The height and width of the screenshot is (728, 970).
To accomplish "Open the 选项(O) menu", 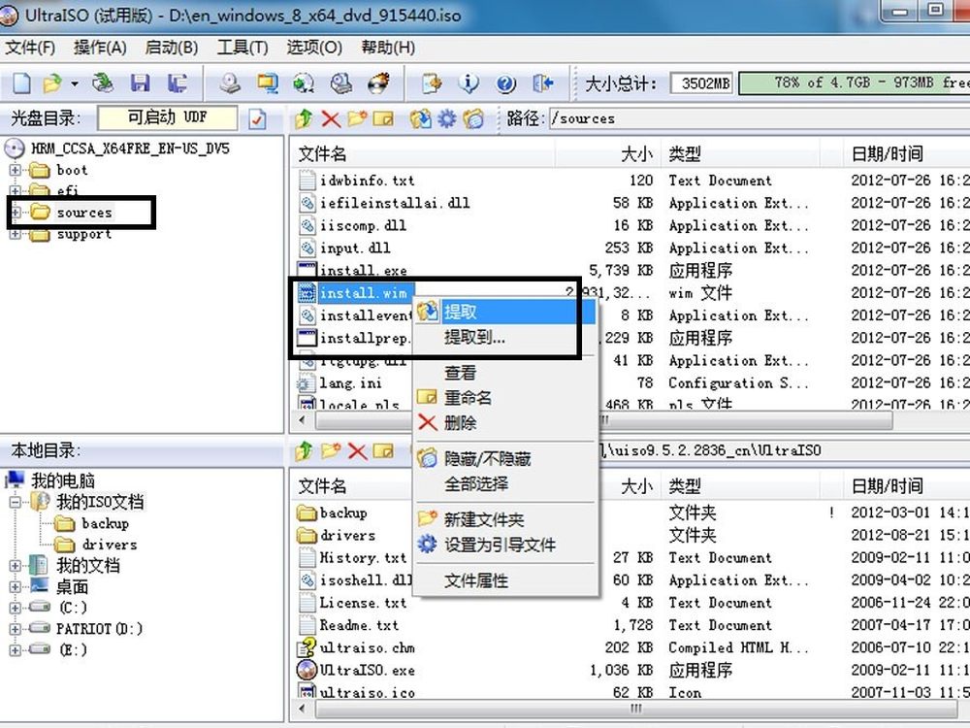I will 314,48.
